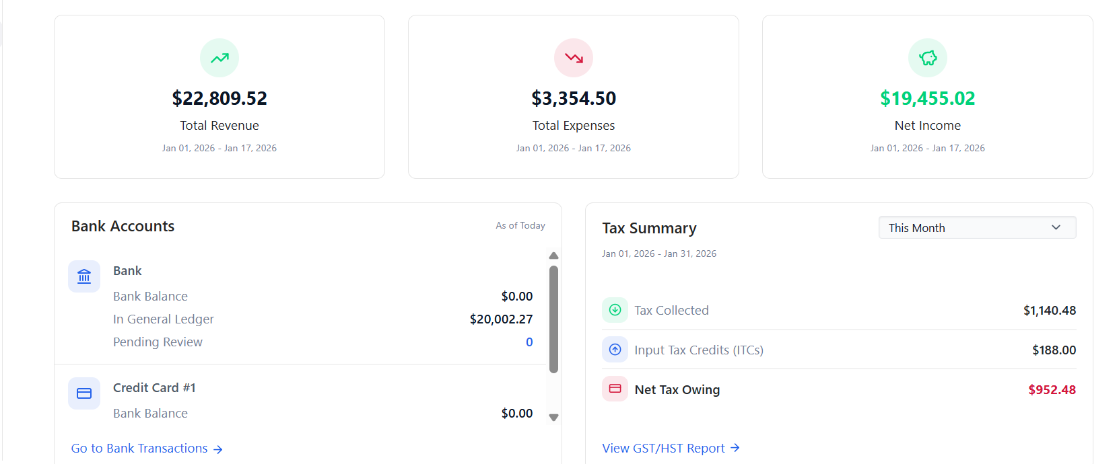Click the Bank Accounts scrollbar thumb

(553, 319)
